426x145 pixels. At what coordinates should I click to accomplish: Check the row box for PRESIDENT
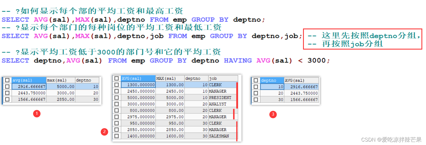click(x=116, y=98)
